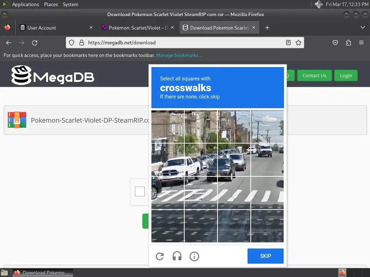Select the captcha tile showing white pickup truck
Viewport: 370px width, 277px height.
coord(168,160)
